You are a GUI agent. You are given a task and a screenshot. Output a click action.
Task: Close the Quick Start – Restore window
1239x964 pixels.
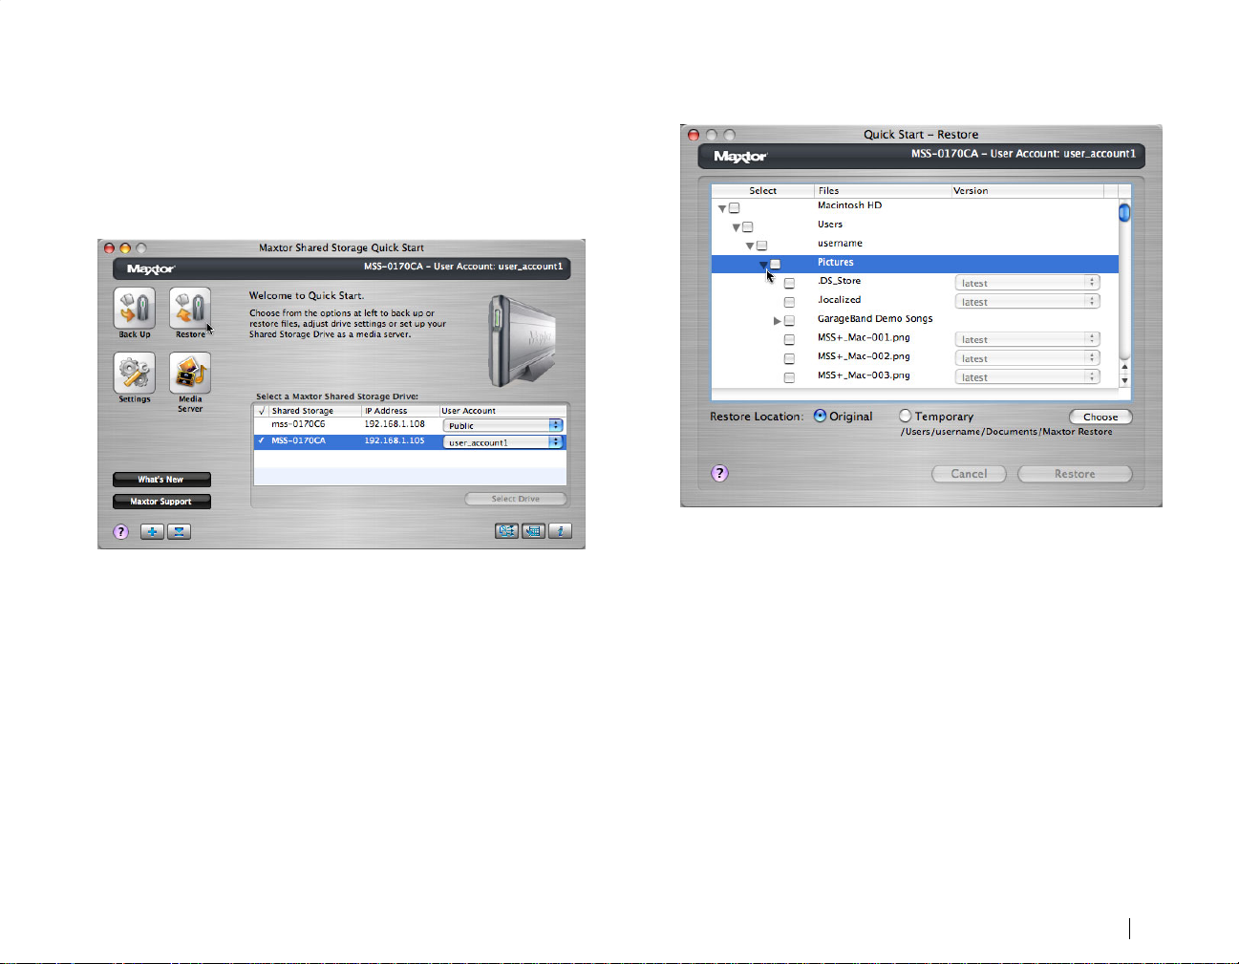point(694,135)
